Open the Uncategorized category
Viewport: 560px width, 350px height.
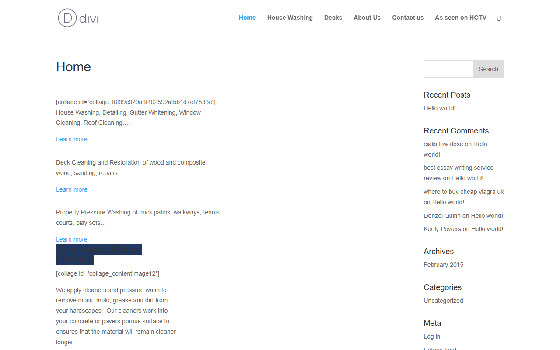(x=443, y=301)
